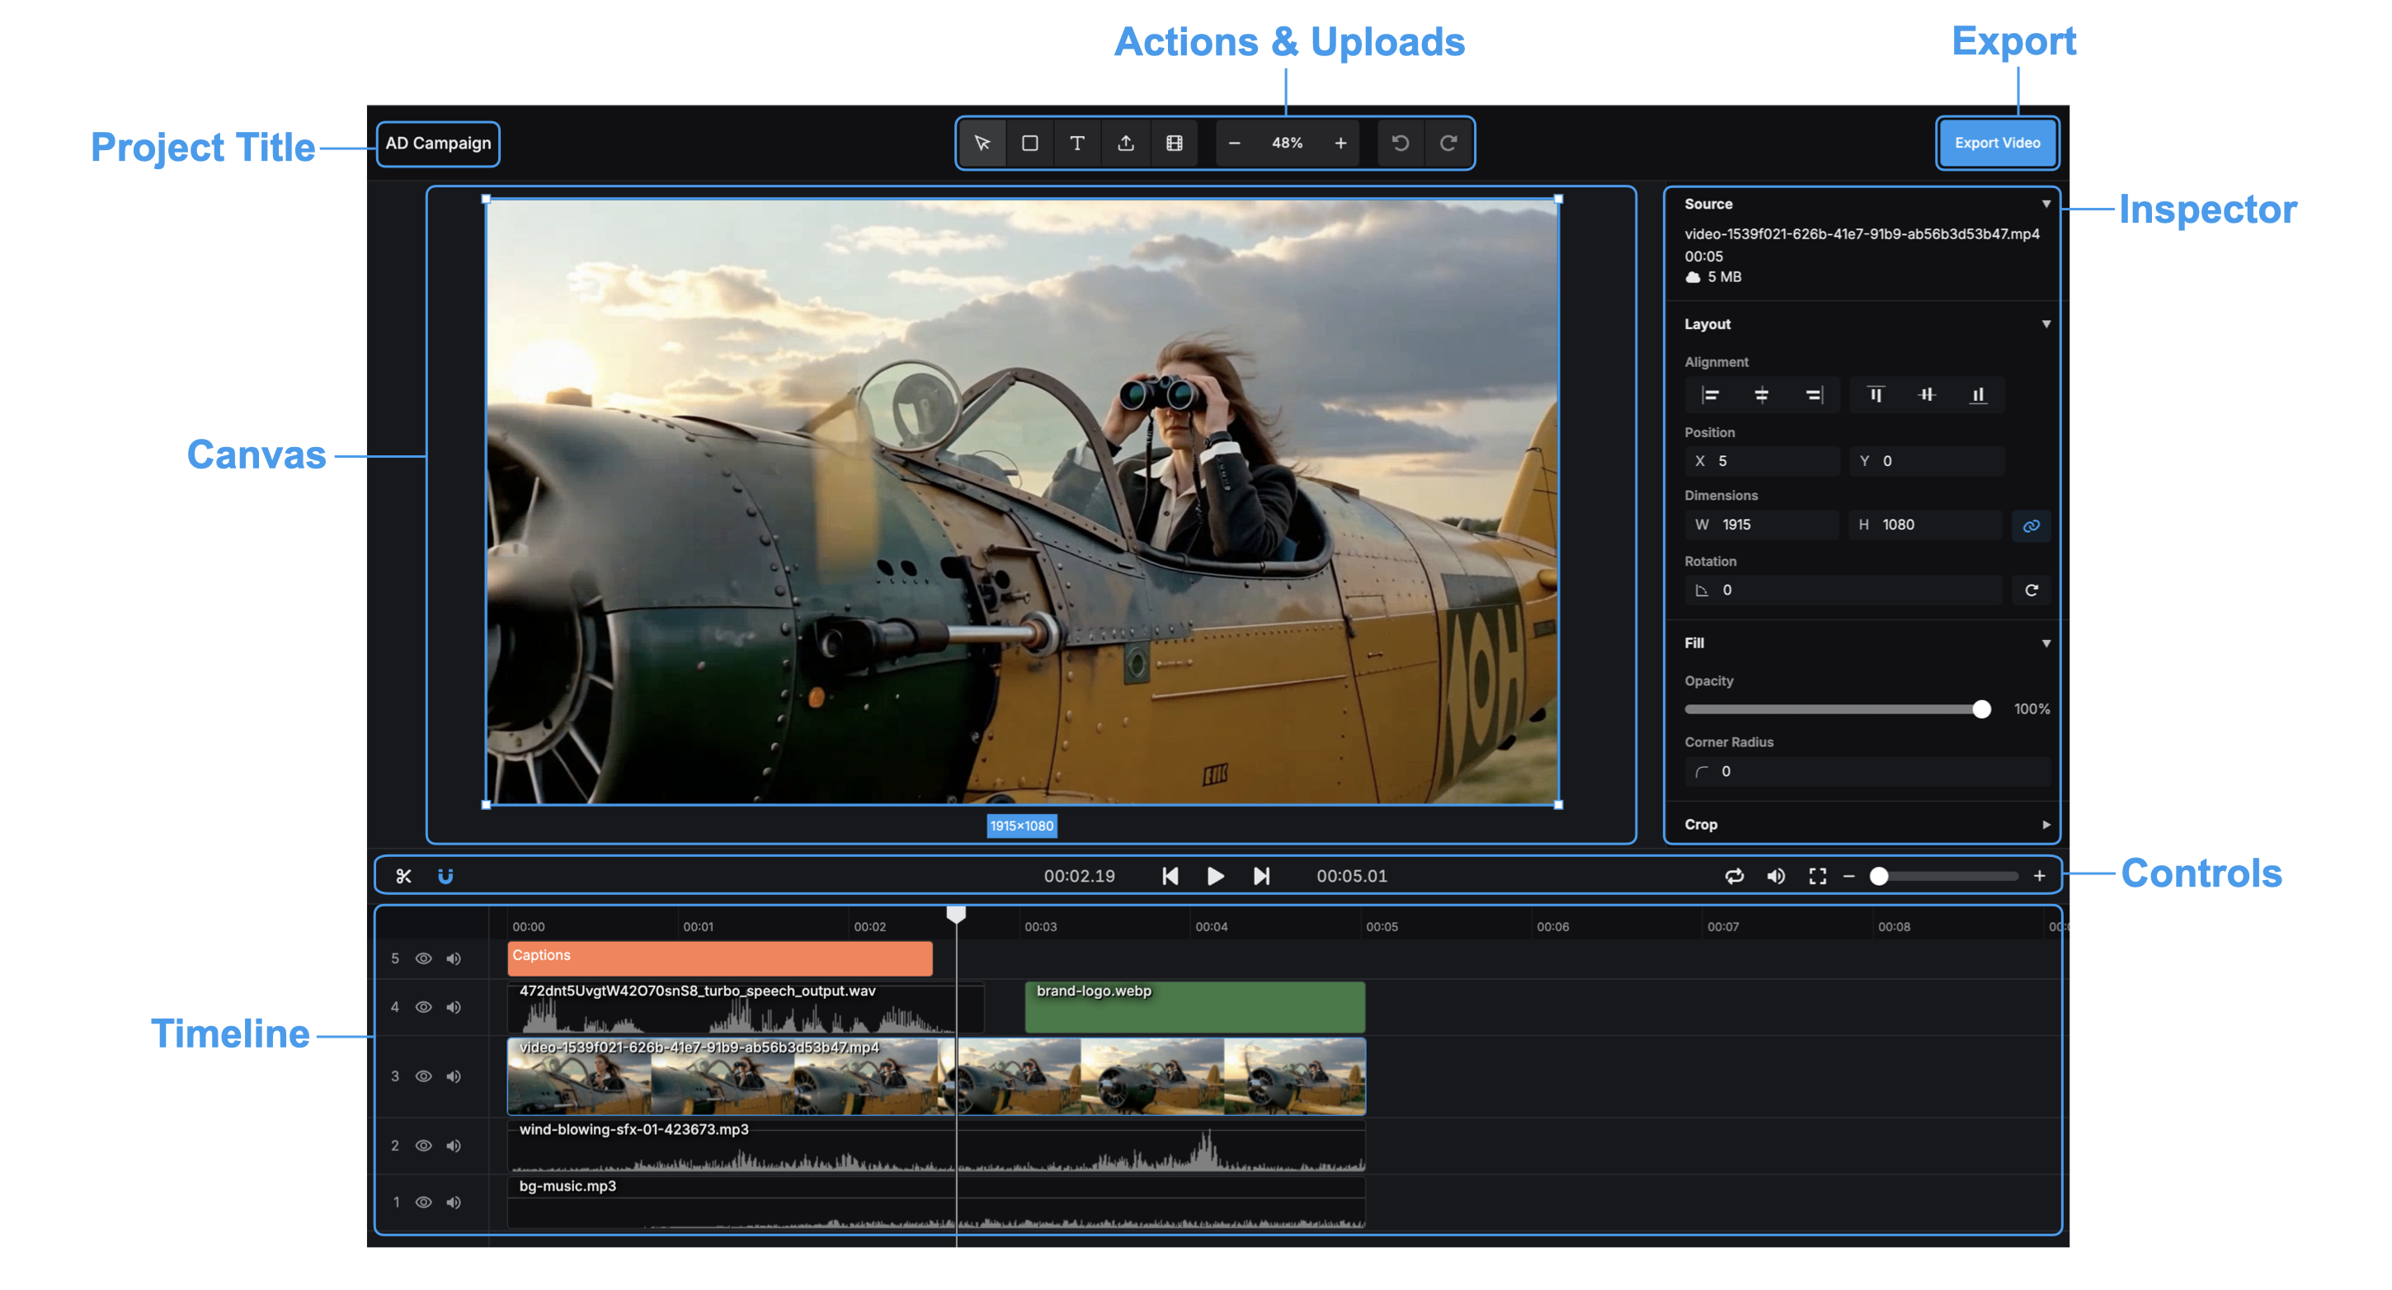
Task: Click the 48% zoom level value
Action: coord(1287,143)
